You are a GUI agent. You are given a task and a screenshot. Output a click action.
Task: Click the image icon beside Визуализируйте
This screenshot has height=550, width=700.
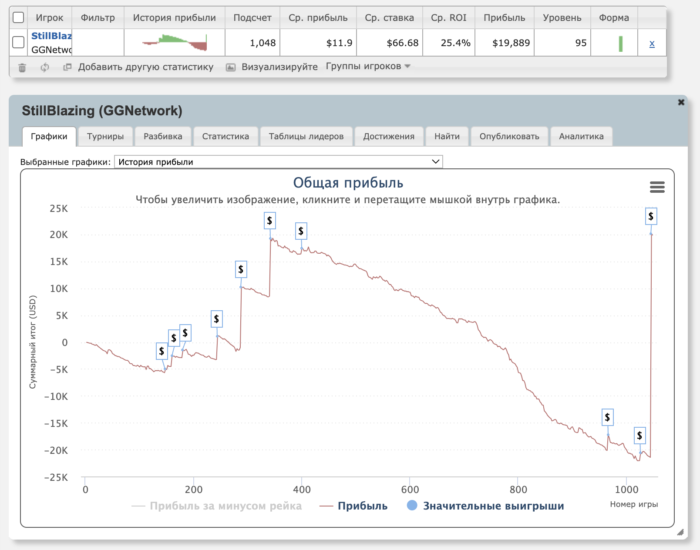pyautogui.click(x=231, y=67)
